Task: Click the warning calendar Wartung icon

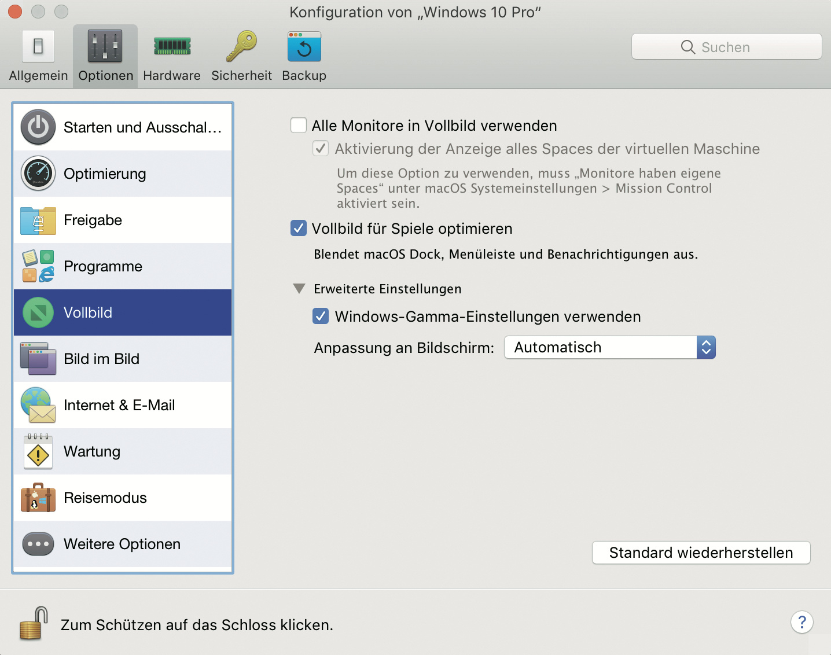Action: (x=38, y=451)
